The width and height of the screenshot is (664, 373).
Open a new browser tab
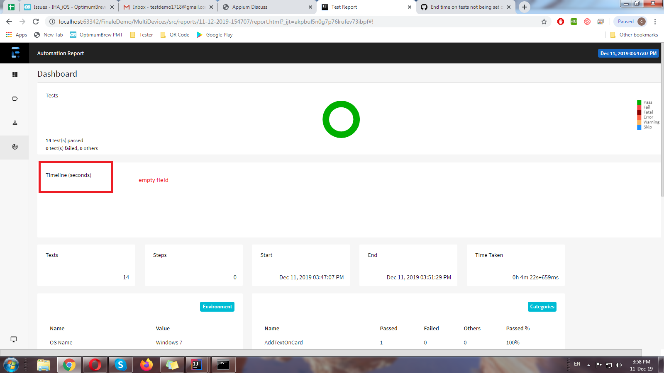click(x=525, y=7)
